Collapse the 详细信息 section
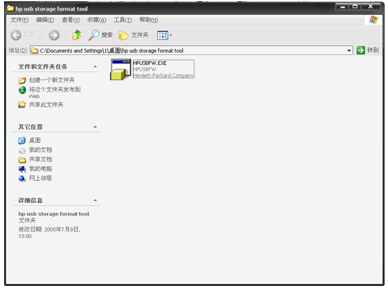388x288 pixels. 95,200
